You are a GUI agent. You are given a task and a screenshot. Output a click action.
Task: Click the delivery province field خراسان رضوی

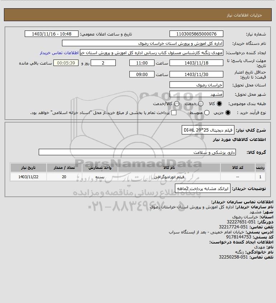(x=196, y=85)
